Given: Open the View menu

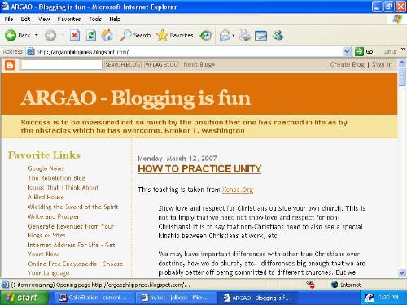Looking at the screenshot, I should pos(44,19).
